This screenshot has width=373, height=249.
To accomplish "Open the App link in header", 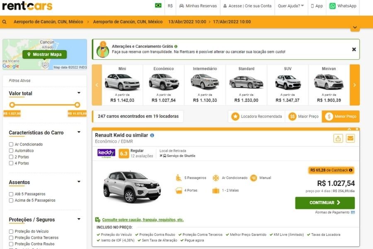I will point(317,6).
